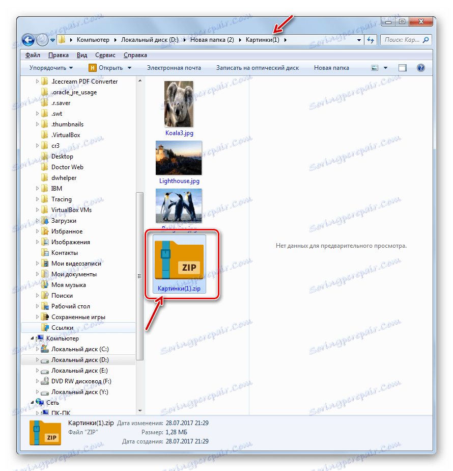Viewport: 453px width, 471px height.
Task: Select Новая папка (2) in breadcrumb
Action: 212,40
